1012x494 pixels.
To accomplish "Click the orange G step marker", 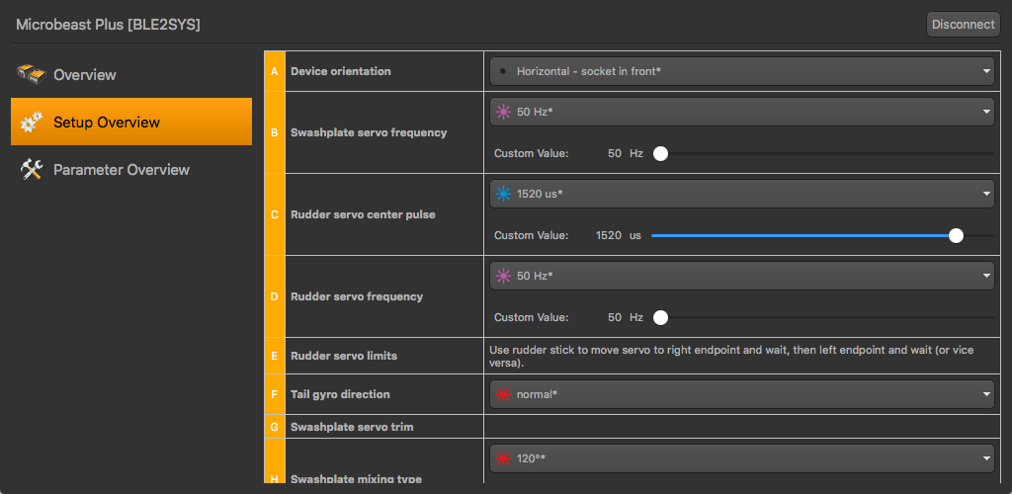I will tap(275, 426).
